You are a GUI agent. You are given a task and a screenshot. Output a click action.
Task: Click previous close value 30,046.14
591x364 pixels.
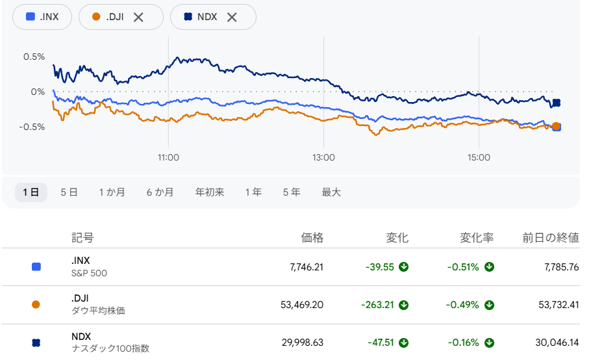557,343
